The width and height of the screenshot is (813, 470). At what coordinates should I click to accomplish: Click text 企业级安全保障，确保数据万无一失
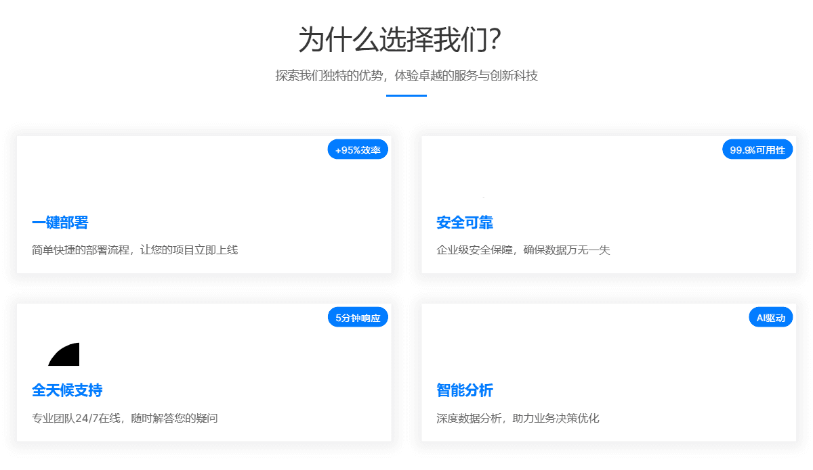tap(523, 250)
